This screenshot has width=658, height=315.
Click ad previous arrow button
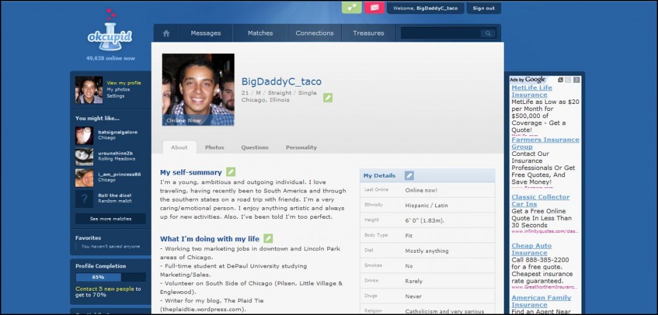[568, 80]
